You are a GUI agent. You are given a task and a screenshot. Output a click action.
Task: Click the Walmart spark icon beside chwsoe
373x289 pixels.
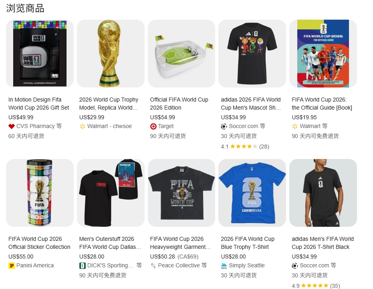82,126
